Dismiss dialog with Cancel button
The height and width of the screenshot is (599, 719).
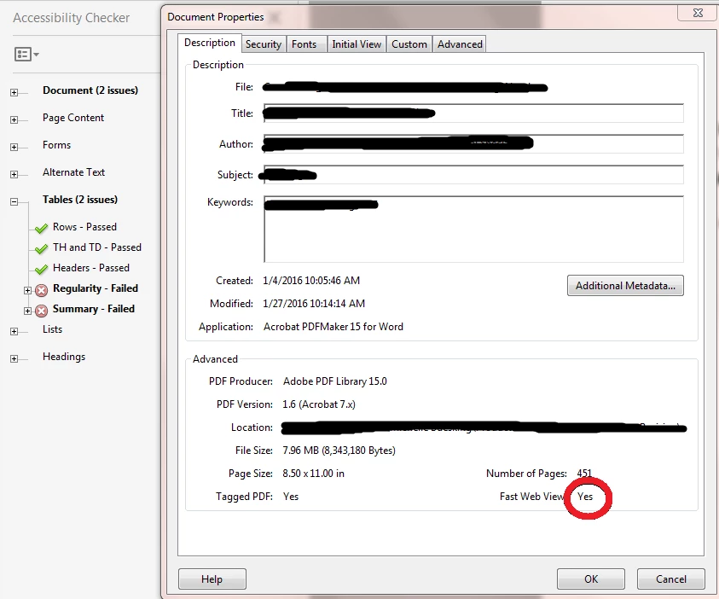click(x=671, y=579)
